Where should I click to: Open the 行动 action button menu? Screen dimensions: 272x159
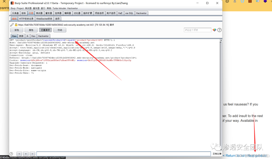click(x=60, y=30)
